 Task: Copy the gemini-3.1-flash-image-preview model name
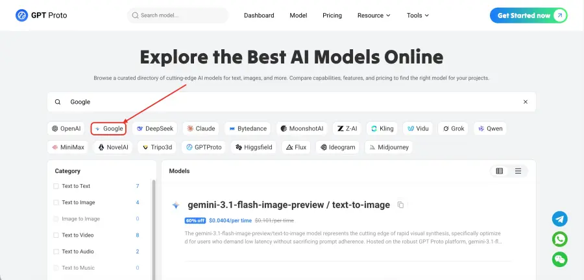(401, 205)
